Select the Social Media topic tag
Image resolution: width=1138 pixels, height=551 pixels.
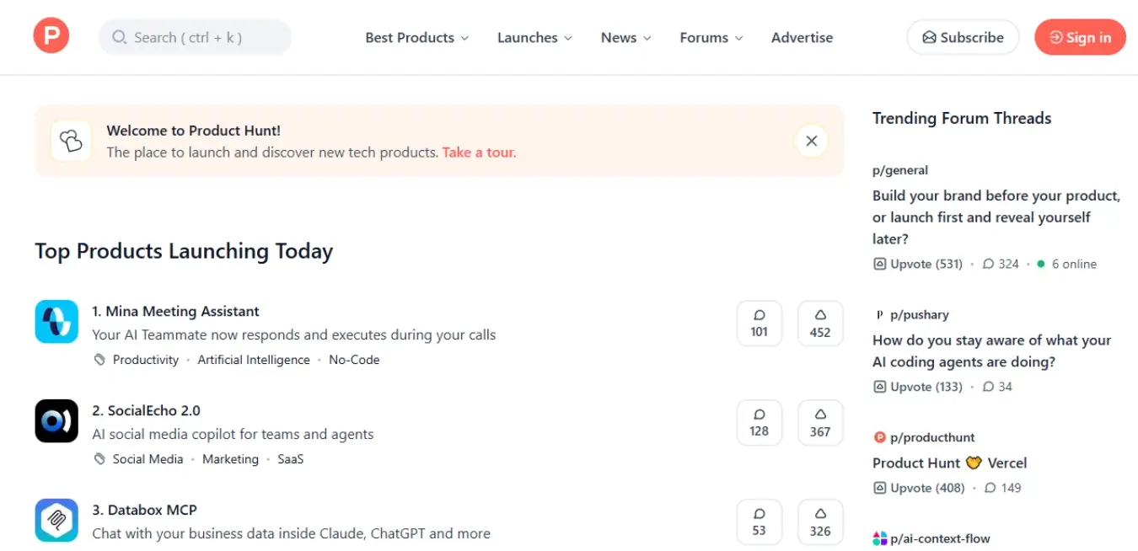(x=148, y=459)
